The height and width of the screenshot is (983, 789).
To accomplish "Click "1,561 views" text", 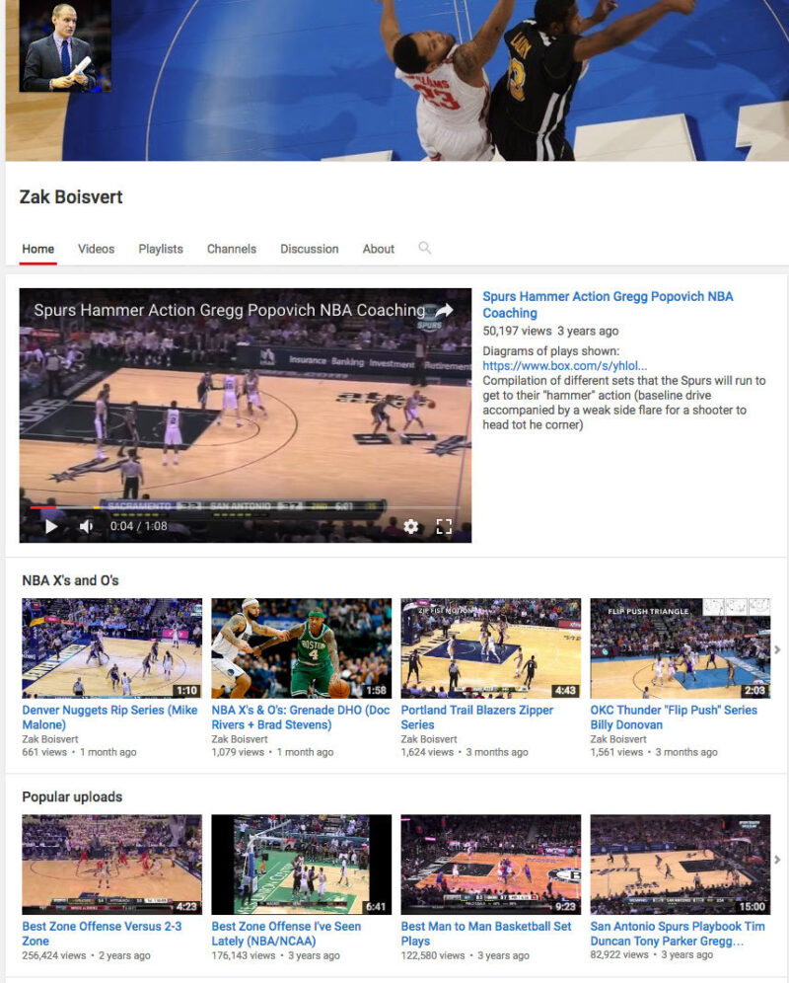I will 616,752.
